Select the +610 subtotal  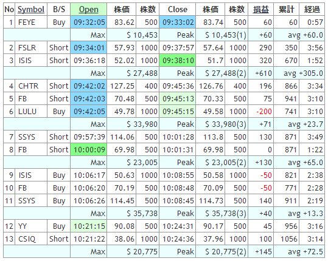[x=263, y=73]
